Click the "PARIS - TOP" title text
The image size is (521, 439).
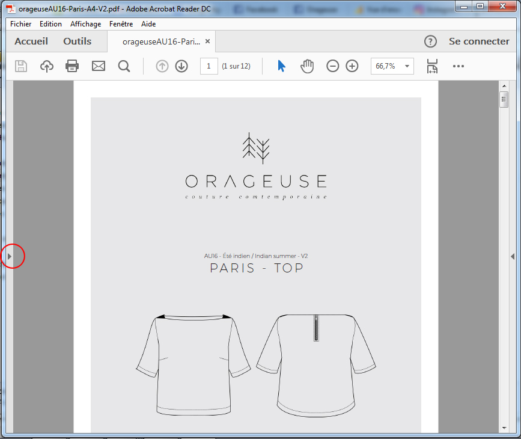coord(257,268)
